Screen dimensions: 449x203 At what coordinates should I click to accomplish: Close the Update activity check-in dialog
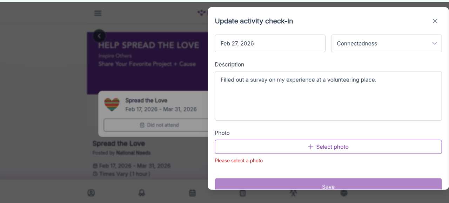pyautogui.click(x=435, y=21)
